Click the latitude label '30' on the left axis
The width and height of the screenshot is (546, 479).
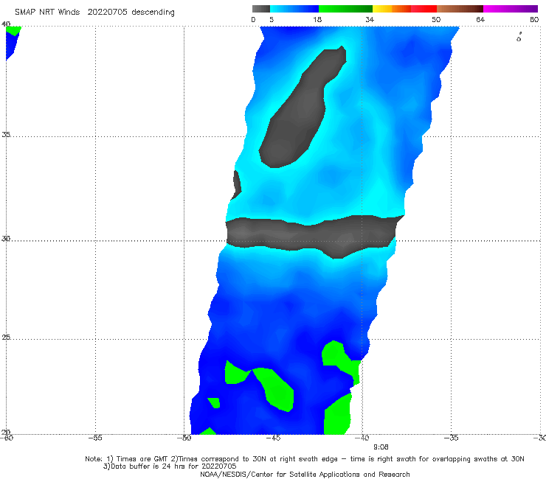[x=6, y=239]
